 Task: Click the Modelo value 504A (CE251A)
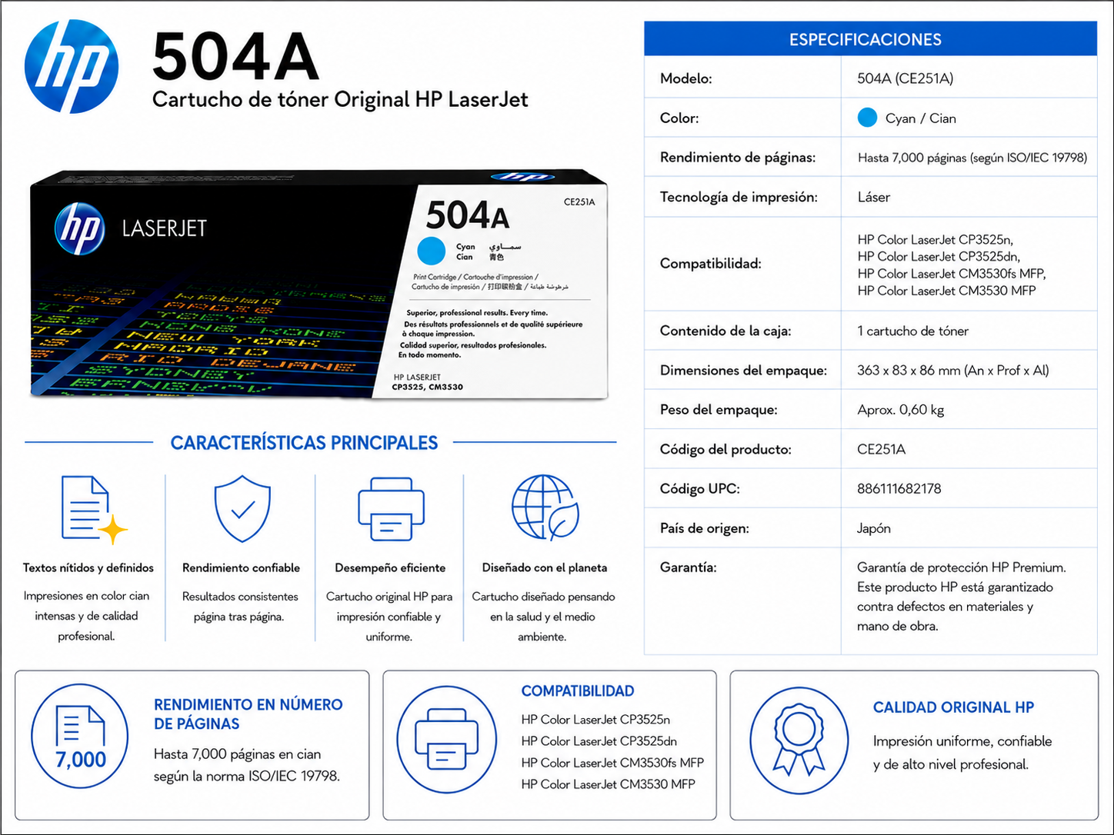[905, 78]
